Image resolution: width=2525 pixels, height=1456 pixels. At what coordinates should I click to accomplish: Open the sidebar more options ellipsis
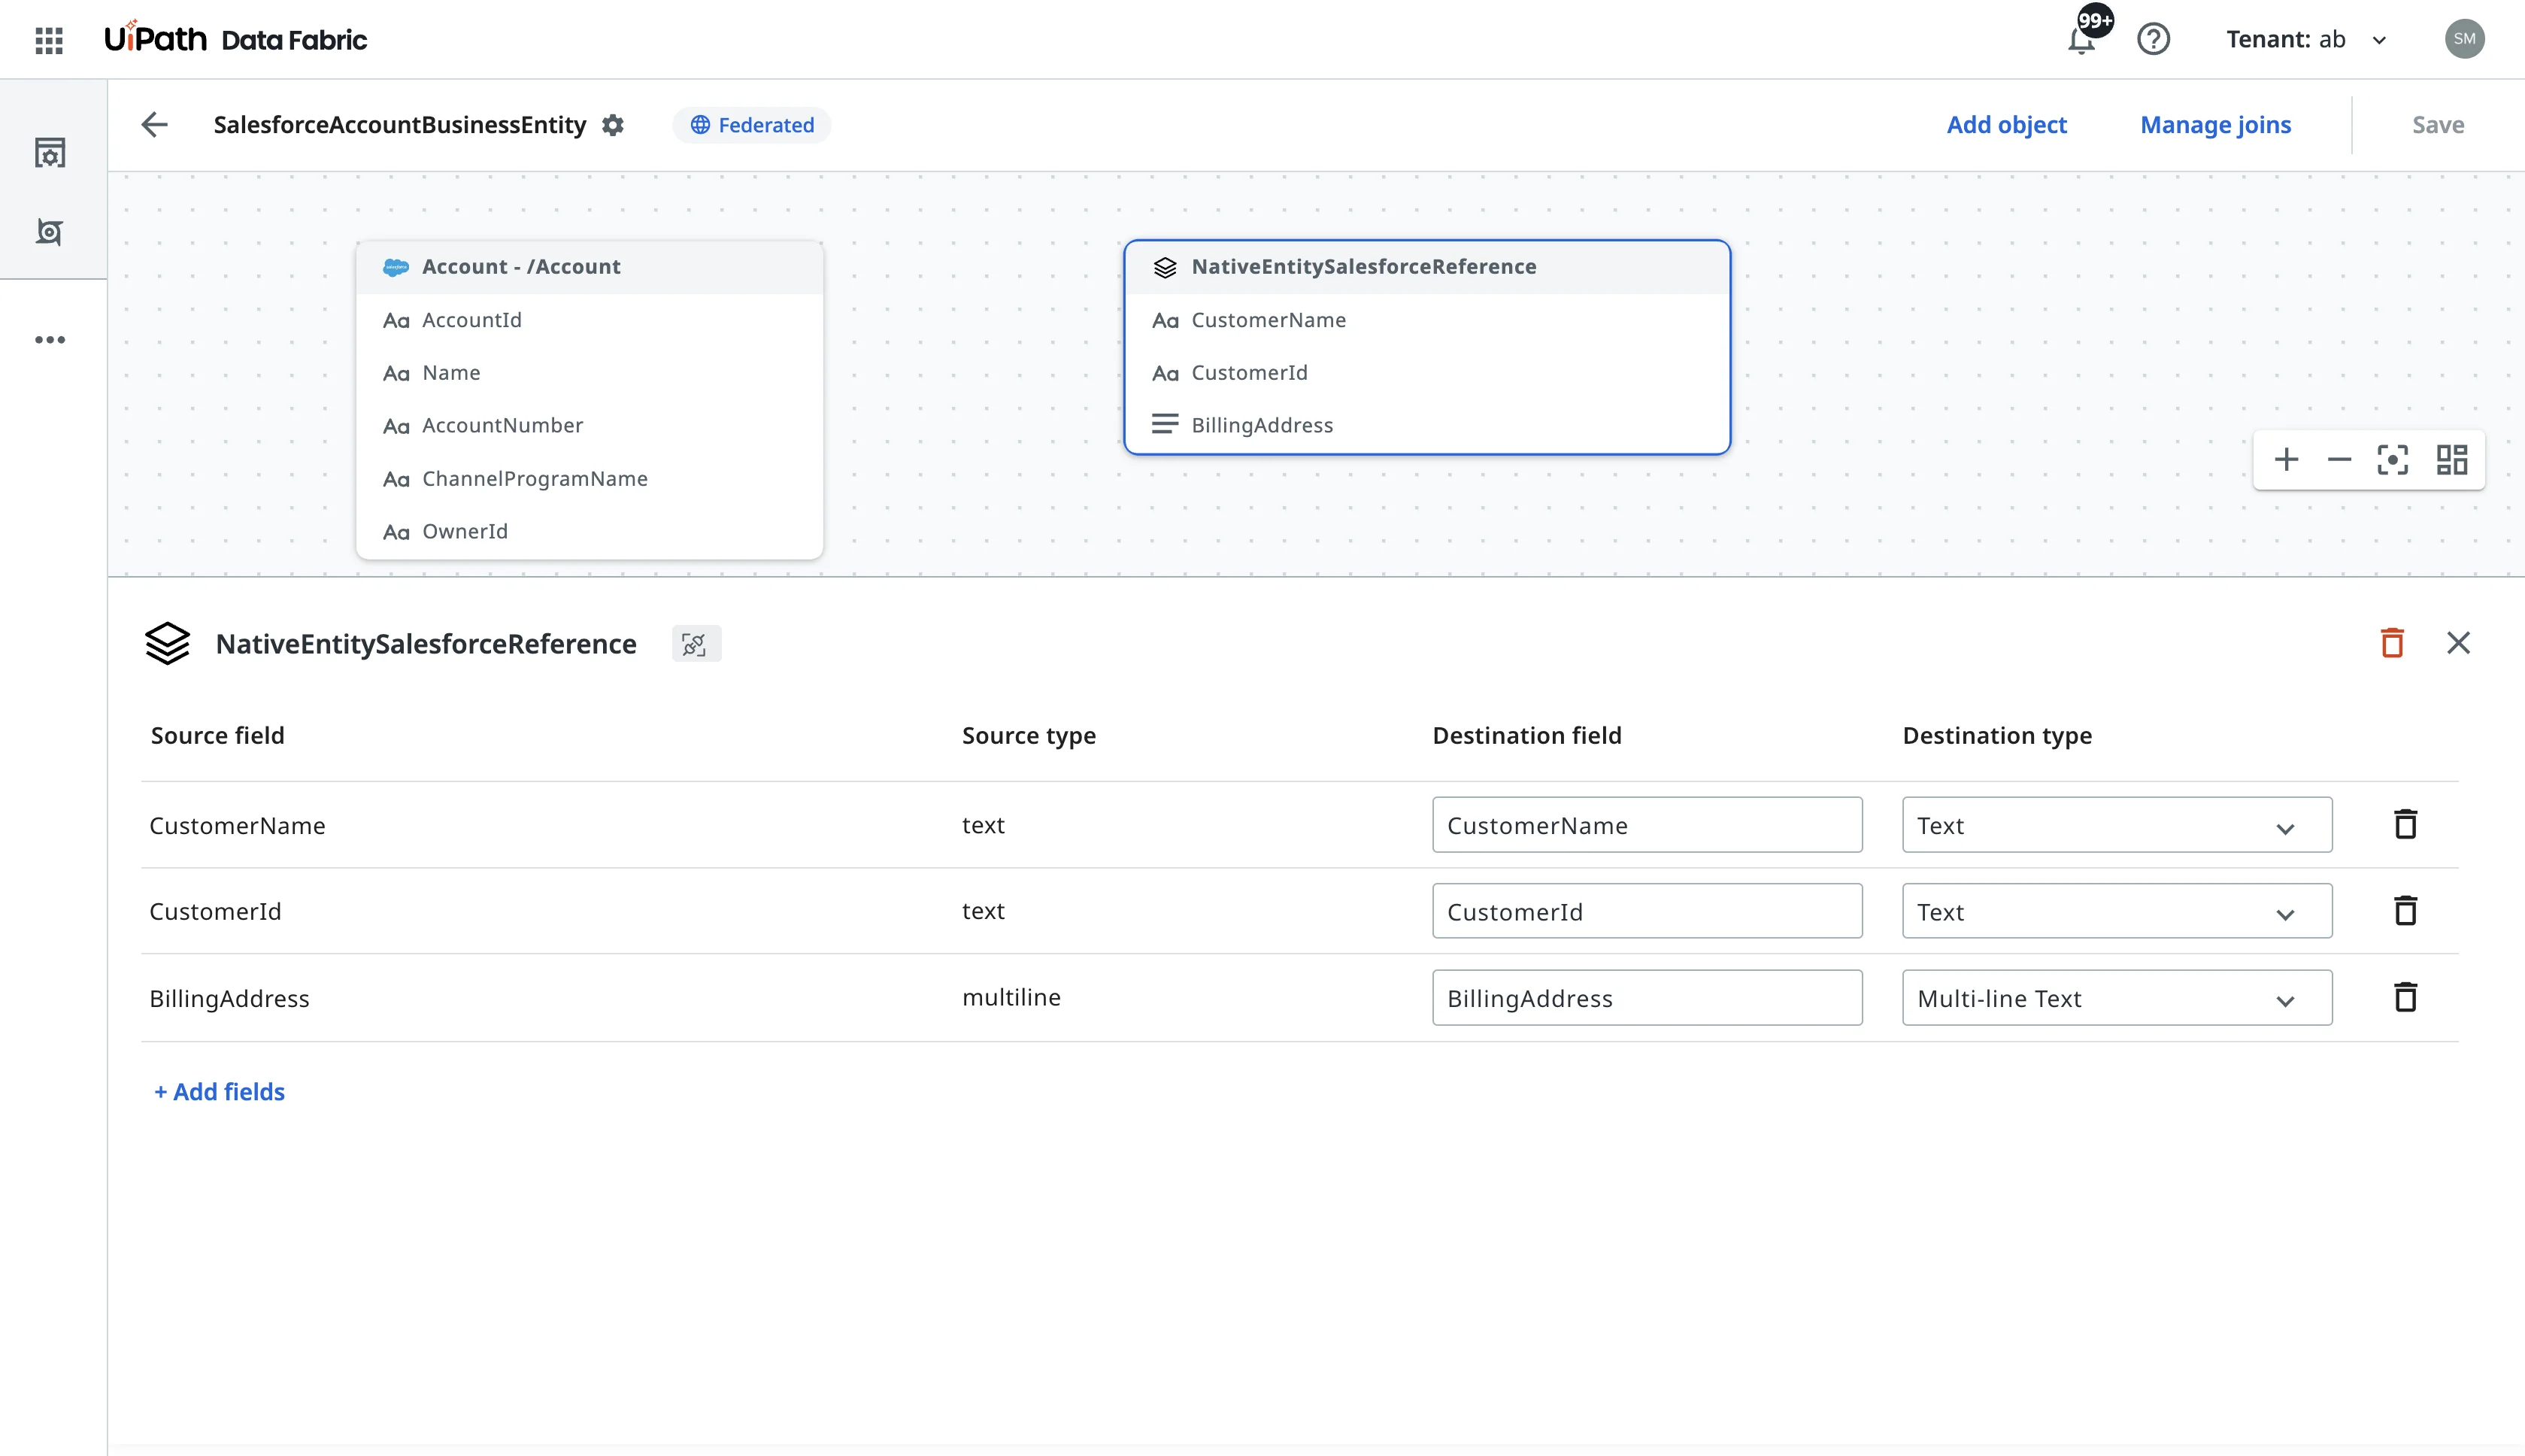coord(50,340)
